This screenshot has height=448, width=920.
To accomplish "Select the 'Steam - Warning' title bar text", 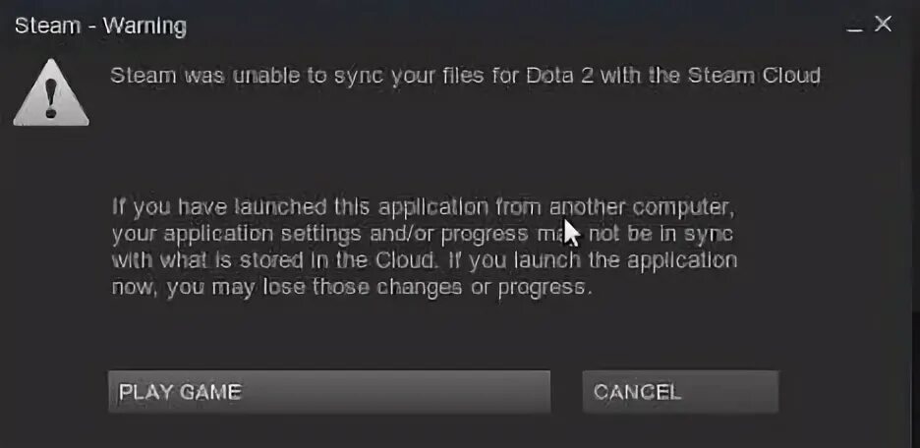I will coord(100,26).
